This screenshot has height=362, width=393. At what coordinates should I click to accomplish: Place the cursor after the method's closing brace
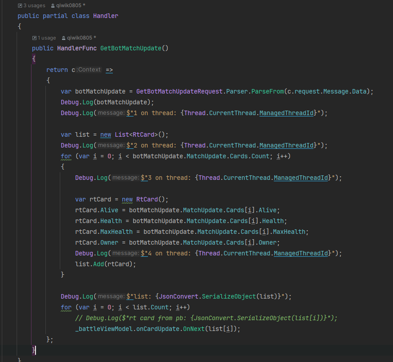[x=36, y=350]
